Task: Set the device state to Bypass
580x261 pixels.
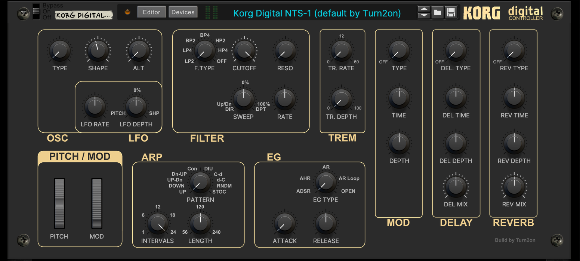Action: [36, 6]
